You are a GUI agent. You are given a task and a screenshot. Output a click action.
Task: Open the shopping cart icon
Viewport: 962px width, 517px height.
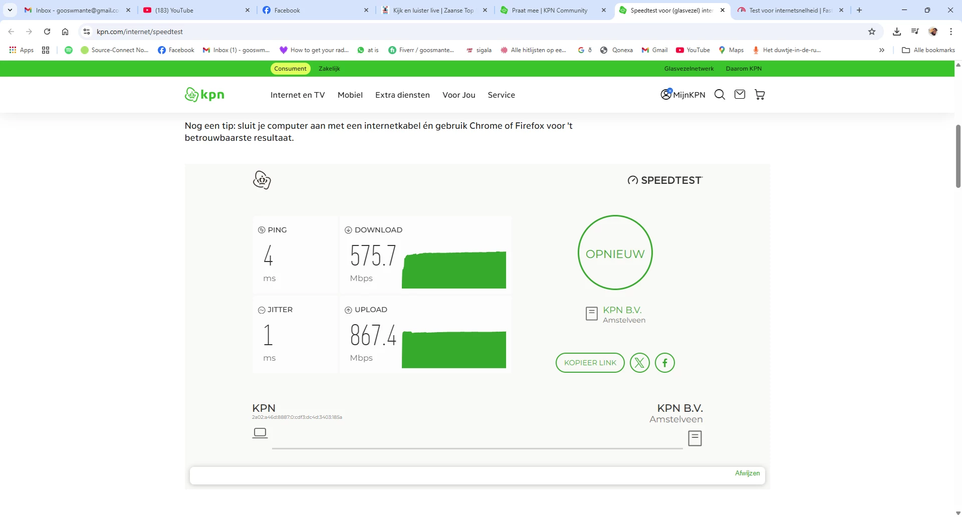tap(760, 95)
